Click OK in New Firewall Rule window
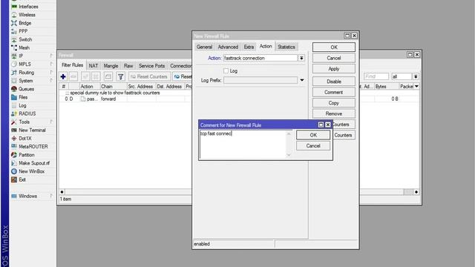Viewport: 475px width, 267px height. 333,47
